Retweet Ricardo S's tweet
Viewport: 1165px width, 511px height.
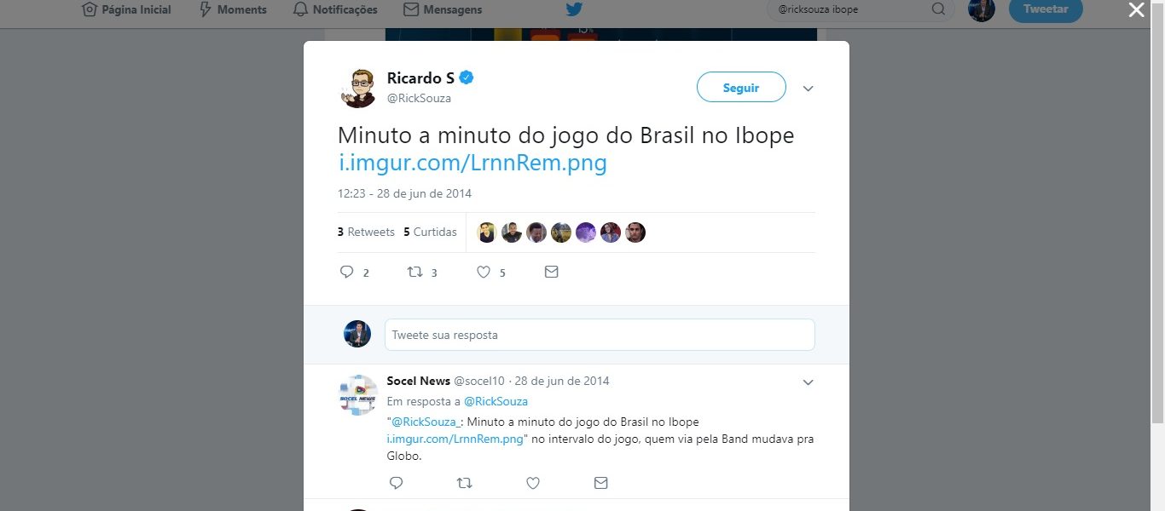[414, 272]
